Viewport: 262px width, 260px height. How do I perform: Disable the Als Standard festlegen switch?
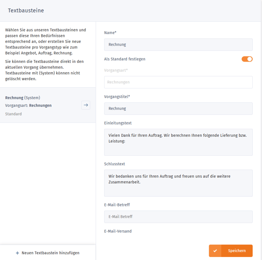(247, 59)
